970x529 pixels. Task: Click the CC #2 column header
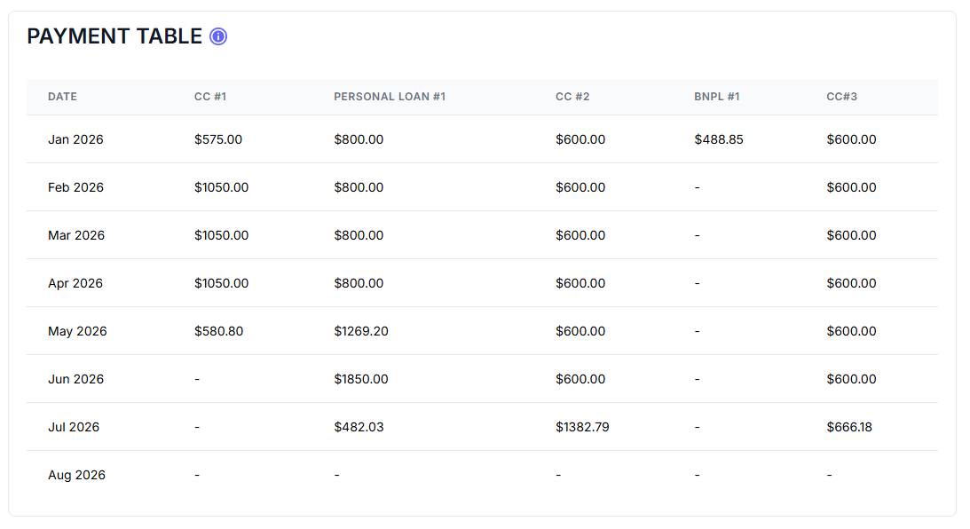coord(572,97)
